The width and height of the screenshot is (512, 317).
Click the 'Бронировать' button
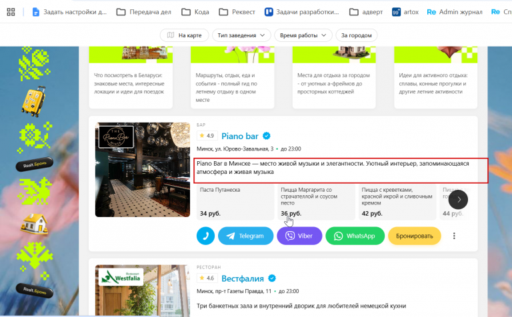tap(415, 236)
